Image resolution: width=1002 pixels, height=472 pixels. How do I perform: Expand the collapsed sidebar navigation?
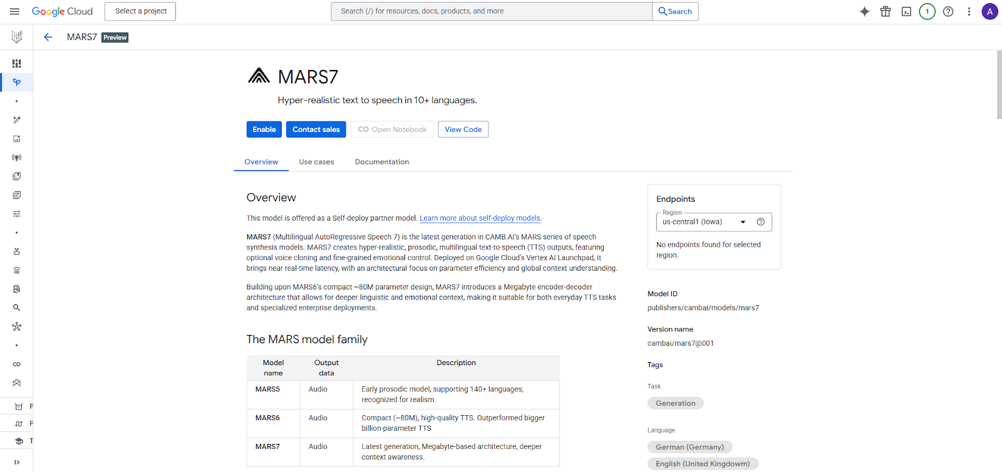pyautogui.click(x=17, y=462)
